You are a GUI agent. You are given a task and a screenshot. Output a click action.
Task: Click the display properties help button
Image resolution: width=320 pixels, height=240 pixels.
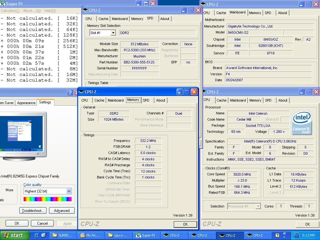[x=70, y=93]
